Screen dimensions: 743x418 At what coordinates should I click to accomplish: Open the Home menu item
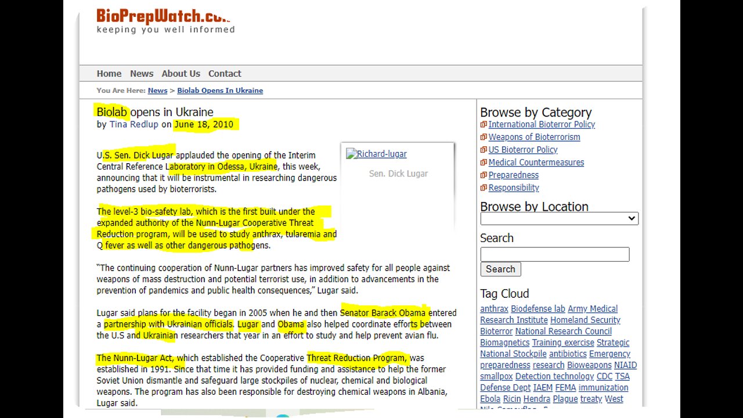click(109, 74)
